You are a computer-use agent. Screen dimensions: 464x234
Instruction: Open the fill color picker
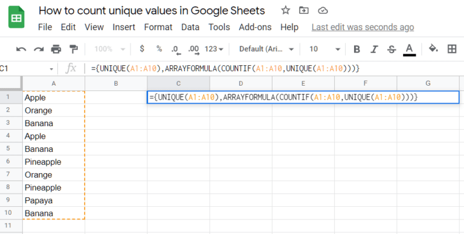[x=434, y=49]
